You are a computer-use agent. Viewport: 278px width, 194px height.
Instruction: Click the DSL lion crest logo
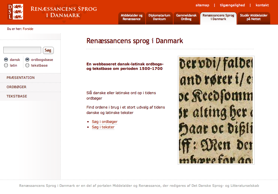[x=15, y=12]
